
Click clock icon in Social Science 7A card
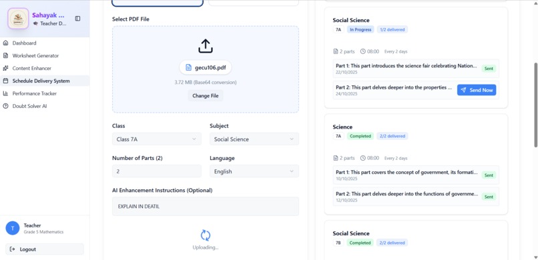click(362, 51)
